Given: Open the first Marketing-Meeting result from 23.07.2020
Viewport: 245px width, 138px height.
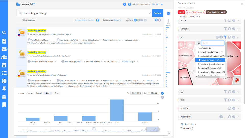Looking at the screenshot, I should (x=37, y=31).
